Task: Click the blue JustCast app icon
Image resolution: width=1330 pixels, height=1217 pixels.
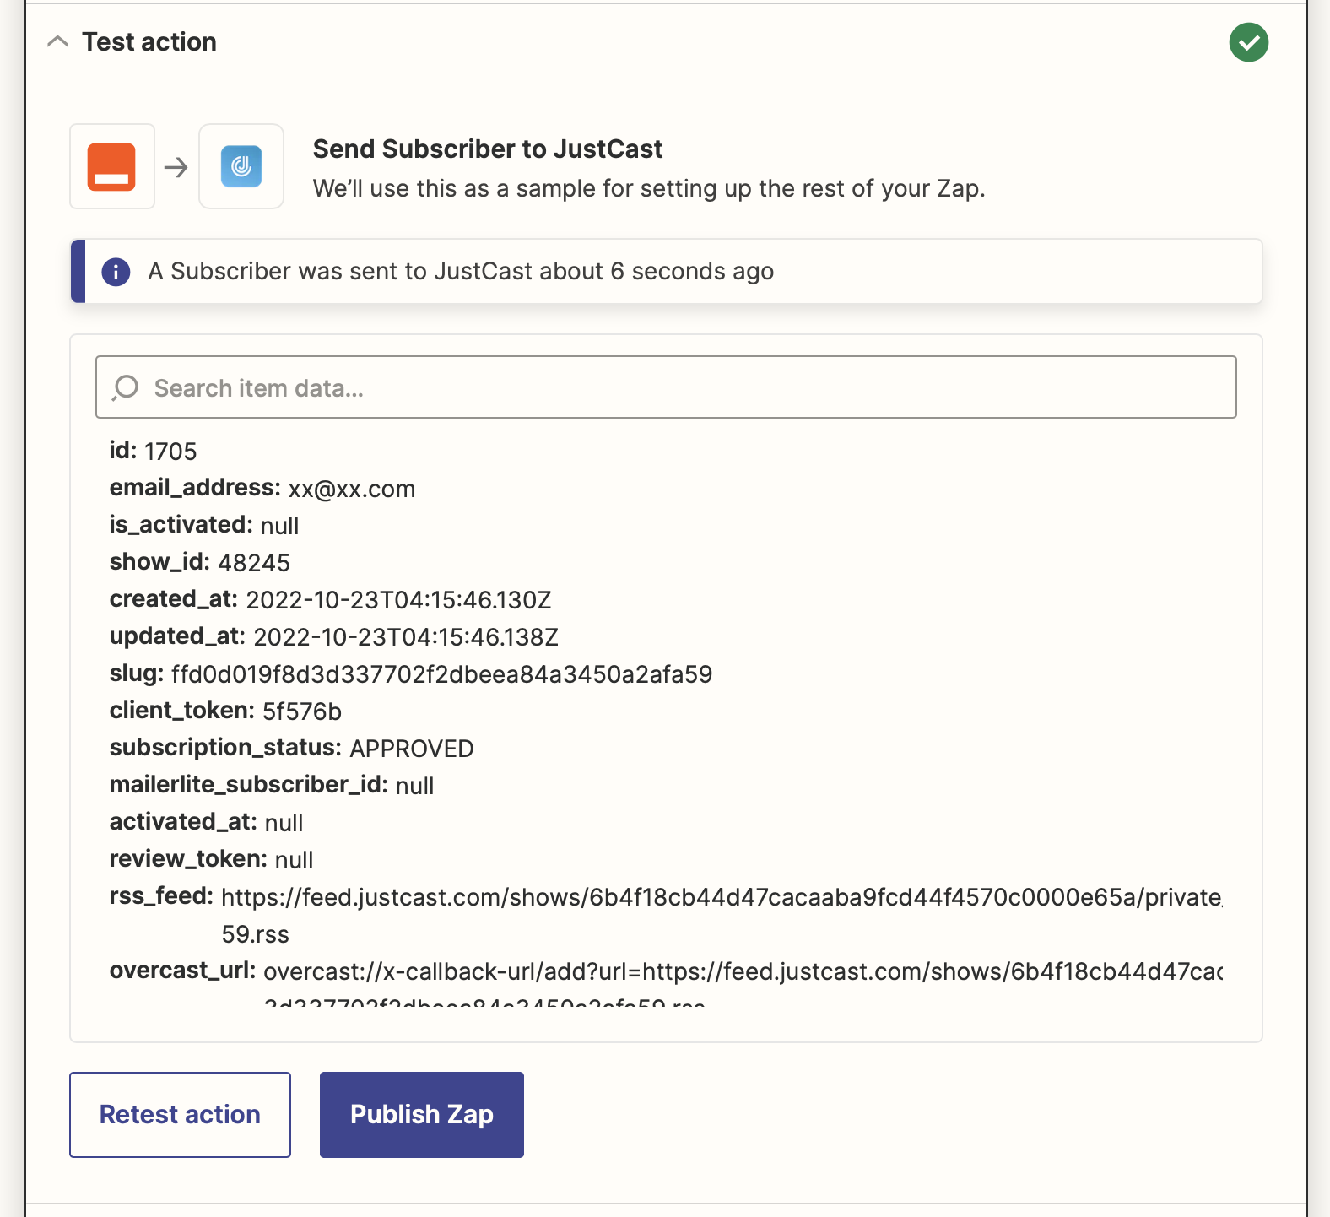Action: point(241,166)
